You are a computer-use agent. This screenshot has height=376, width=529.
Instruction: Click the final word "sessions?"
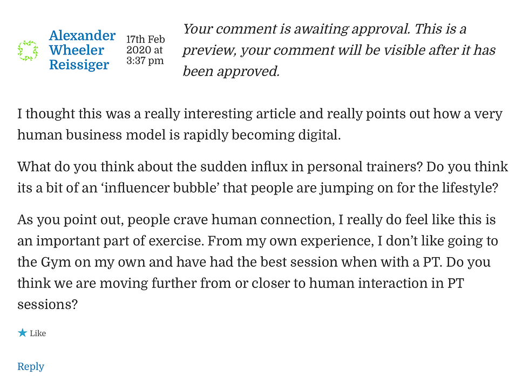coord(48,305)
